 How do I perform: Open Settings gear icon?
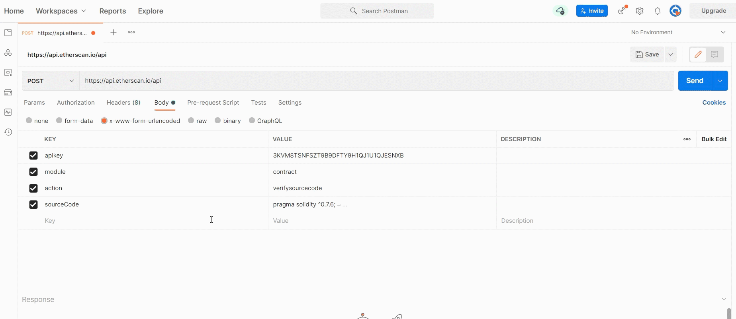(640, 11)
